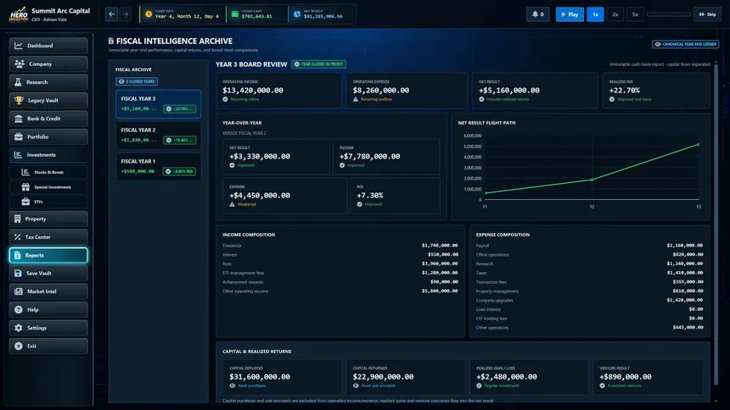The height and width of the screenshot is (410, 730).
Task: Click the progress bar next to Skip
Action: (x=669, y=14)
